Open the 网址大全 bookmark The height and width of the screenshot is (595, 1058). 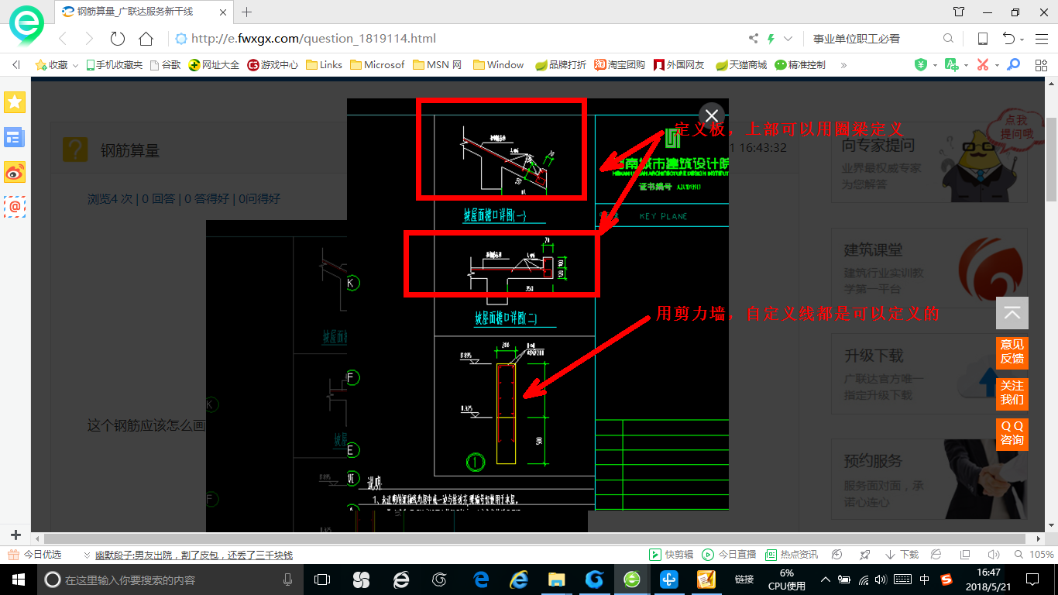(215, 65)
